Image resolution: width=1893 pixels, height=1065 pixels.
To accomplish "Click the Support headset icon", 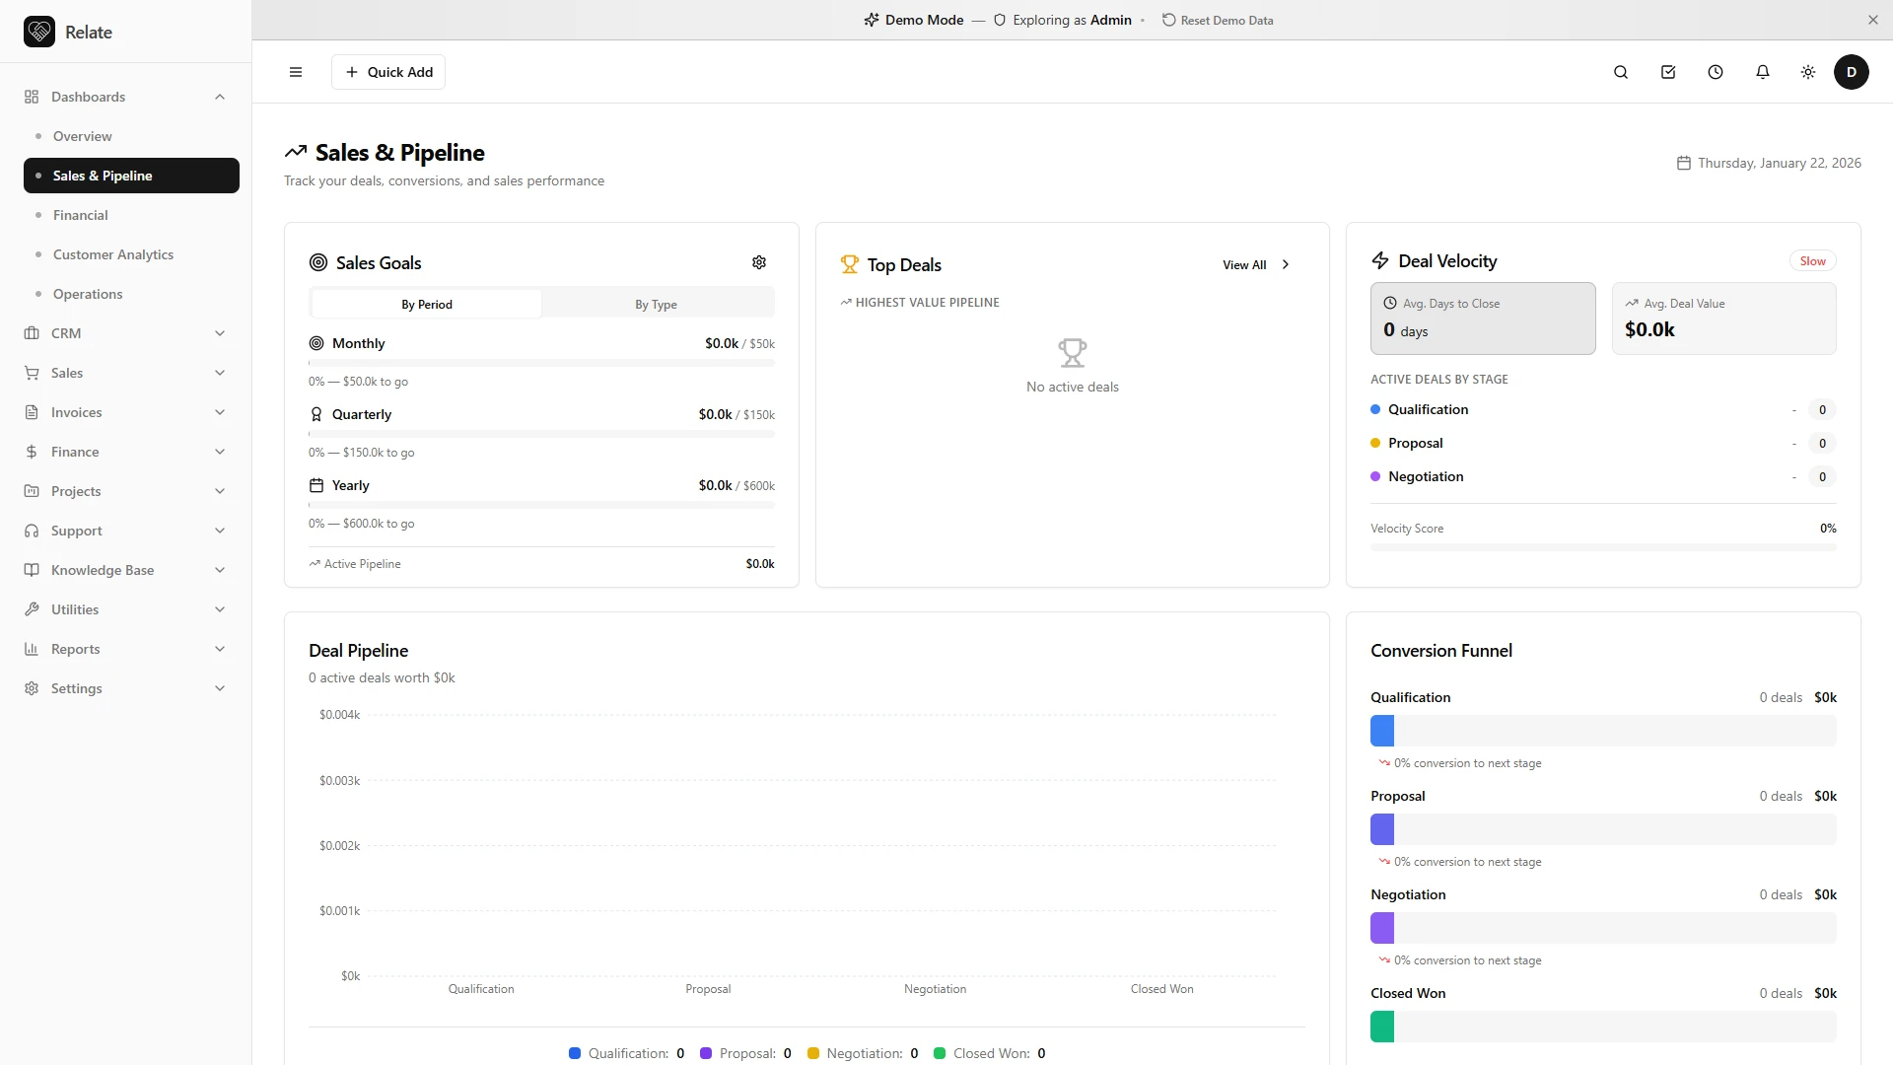I will pyautogui.click(x=32, y=531).
